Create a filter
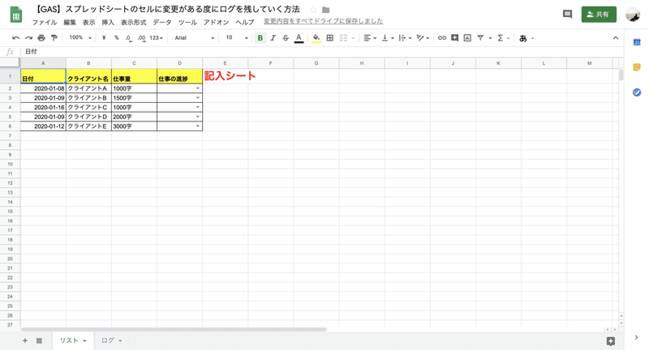 coord(480,38)
